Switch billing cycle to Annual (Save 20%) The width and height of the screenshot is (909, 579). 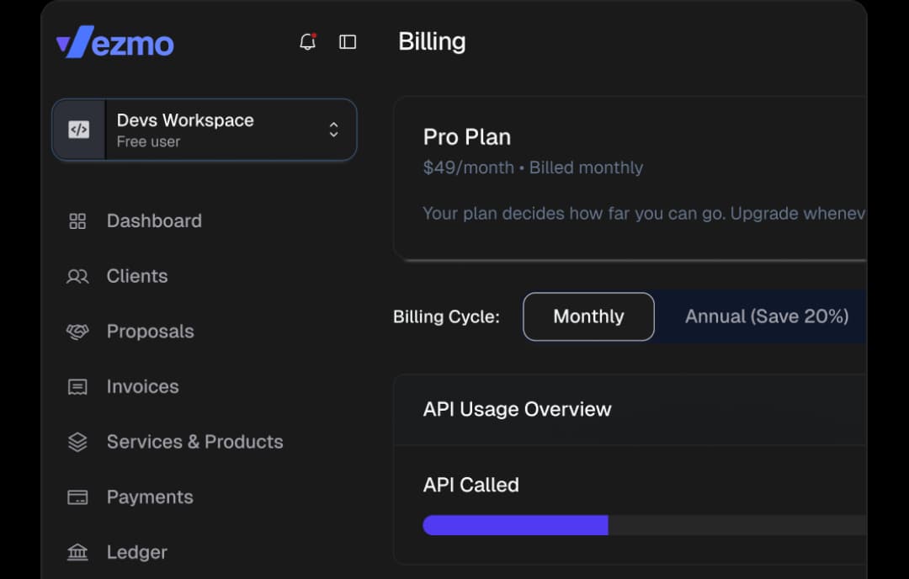(x=768, y=316)
